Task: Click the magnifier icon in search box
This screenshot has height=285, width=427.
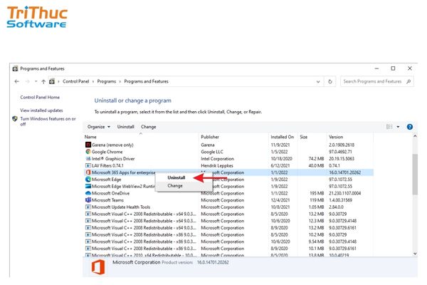Action: tap(408, 81)
